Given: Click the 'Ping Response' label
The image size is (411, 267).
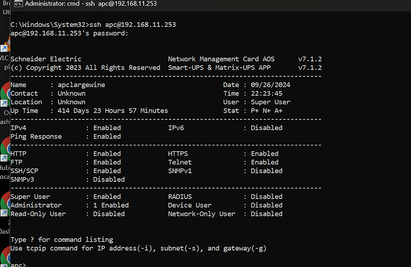Looking at the screenshot, I should pos(36,136).
